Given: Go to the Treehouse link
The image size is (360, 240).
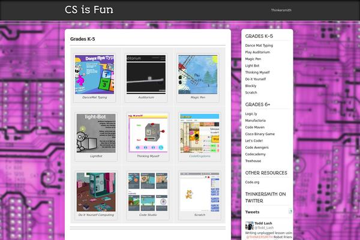Looking at the screenshot, I should (x=253, y=161).
